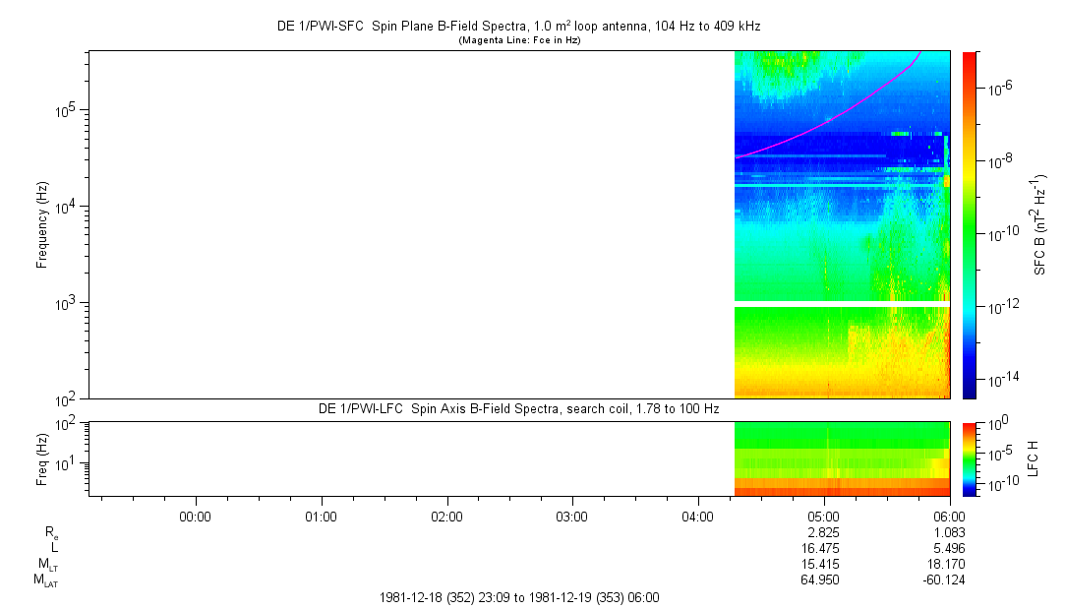Click the white gap band near 1 kHz
Image resolution: width=1065 pixels, height=610 pixels.
(841, 304)
